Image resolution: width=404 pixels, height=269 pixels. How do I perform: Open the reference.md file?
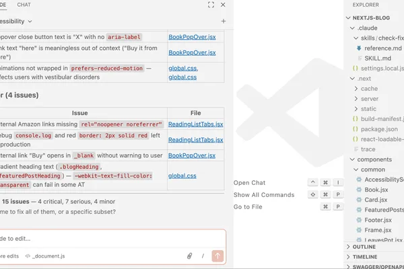click(383, 48)
